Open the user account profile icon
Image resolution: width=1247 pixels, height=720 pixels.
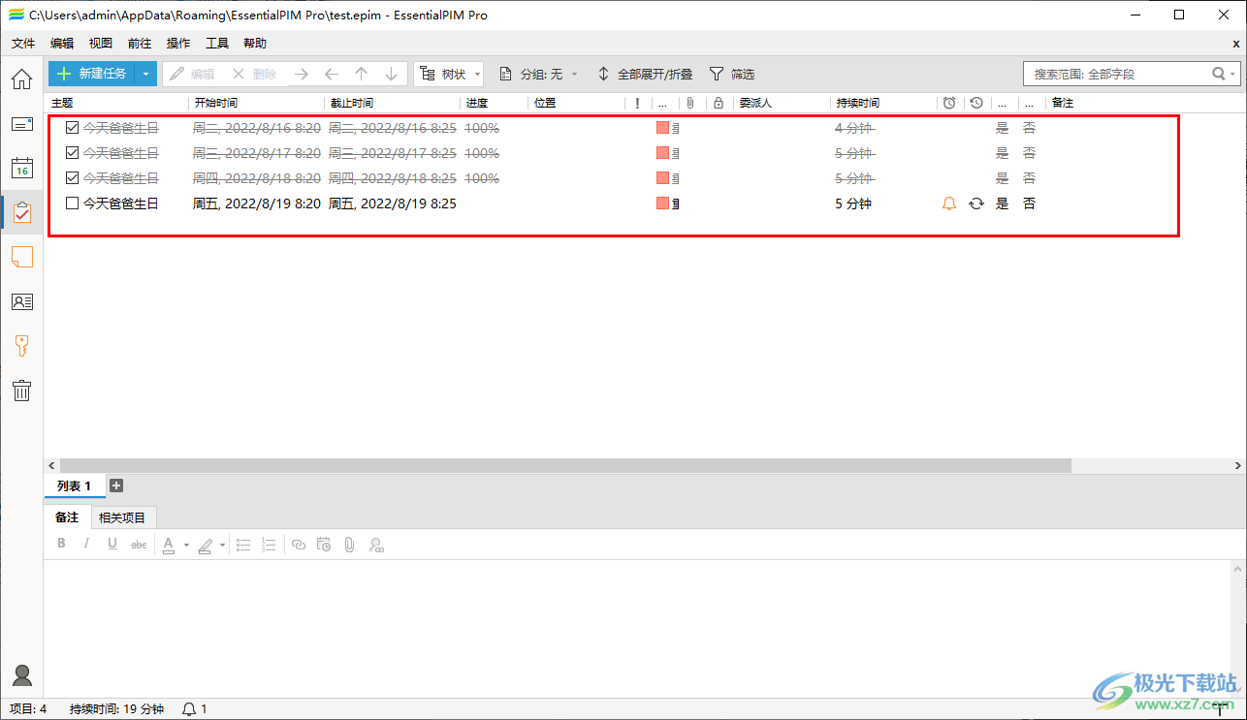point(21,675)
